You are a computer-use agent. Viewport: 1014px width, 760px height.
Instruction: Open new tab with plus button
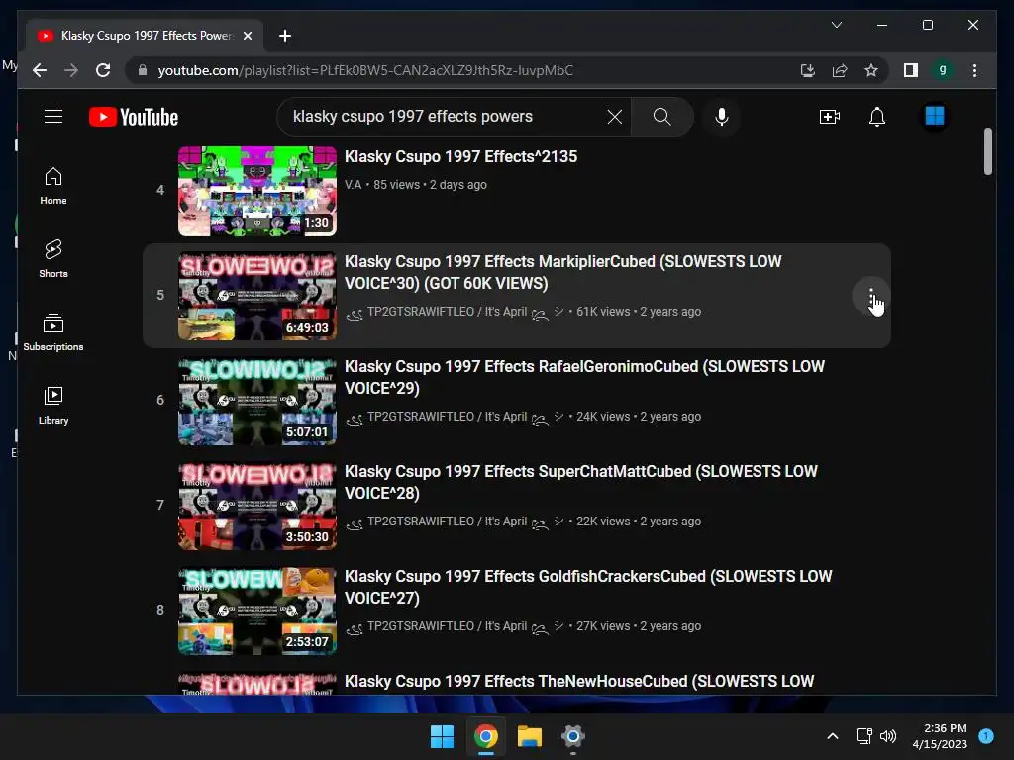pyautogui.click(x=284, y=36)
